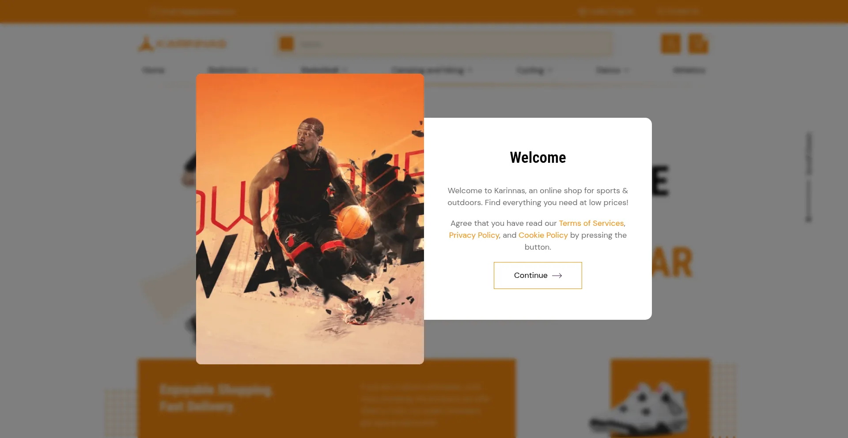
Task: Select the Home menu item
Action: (153, 70)
